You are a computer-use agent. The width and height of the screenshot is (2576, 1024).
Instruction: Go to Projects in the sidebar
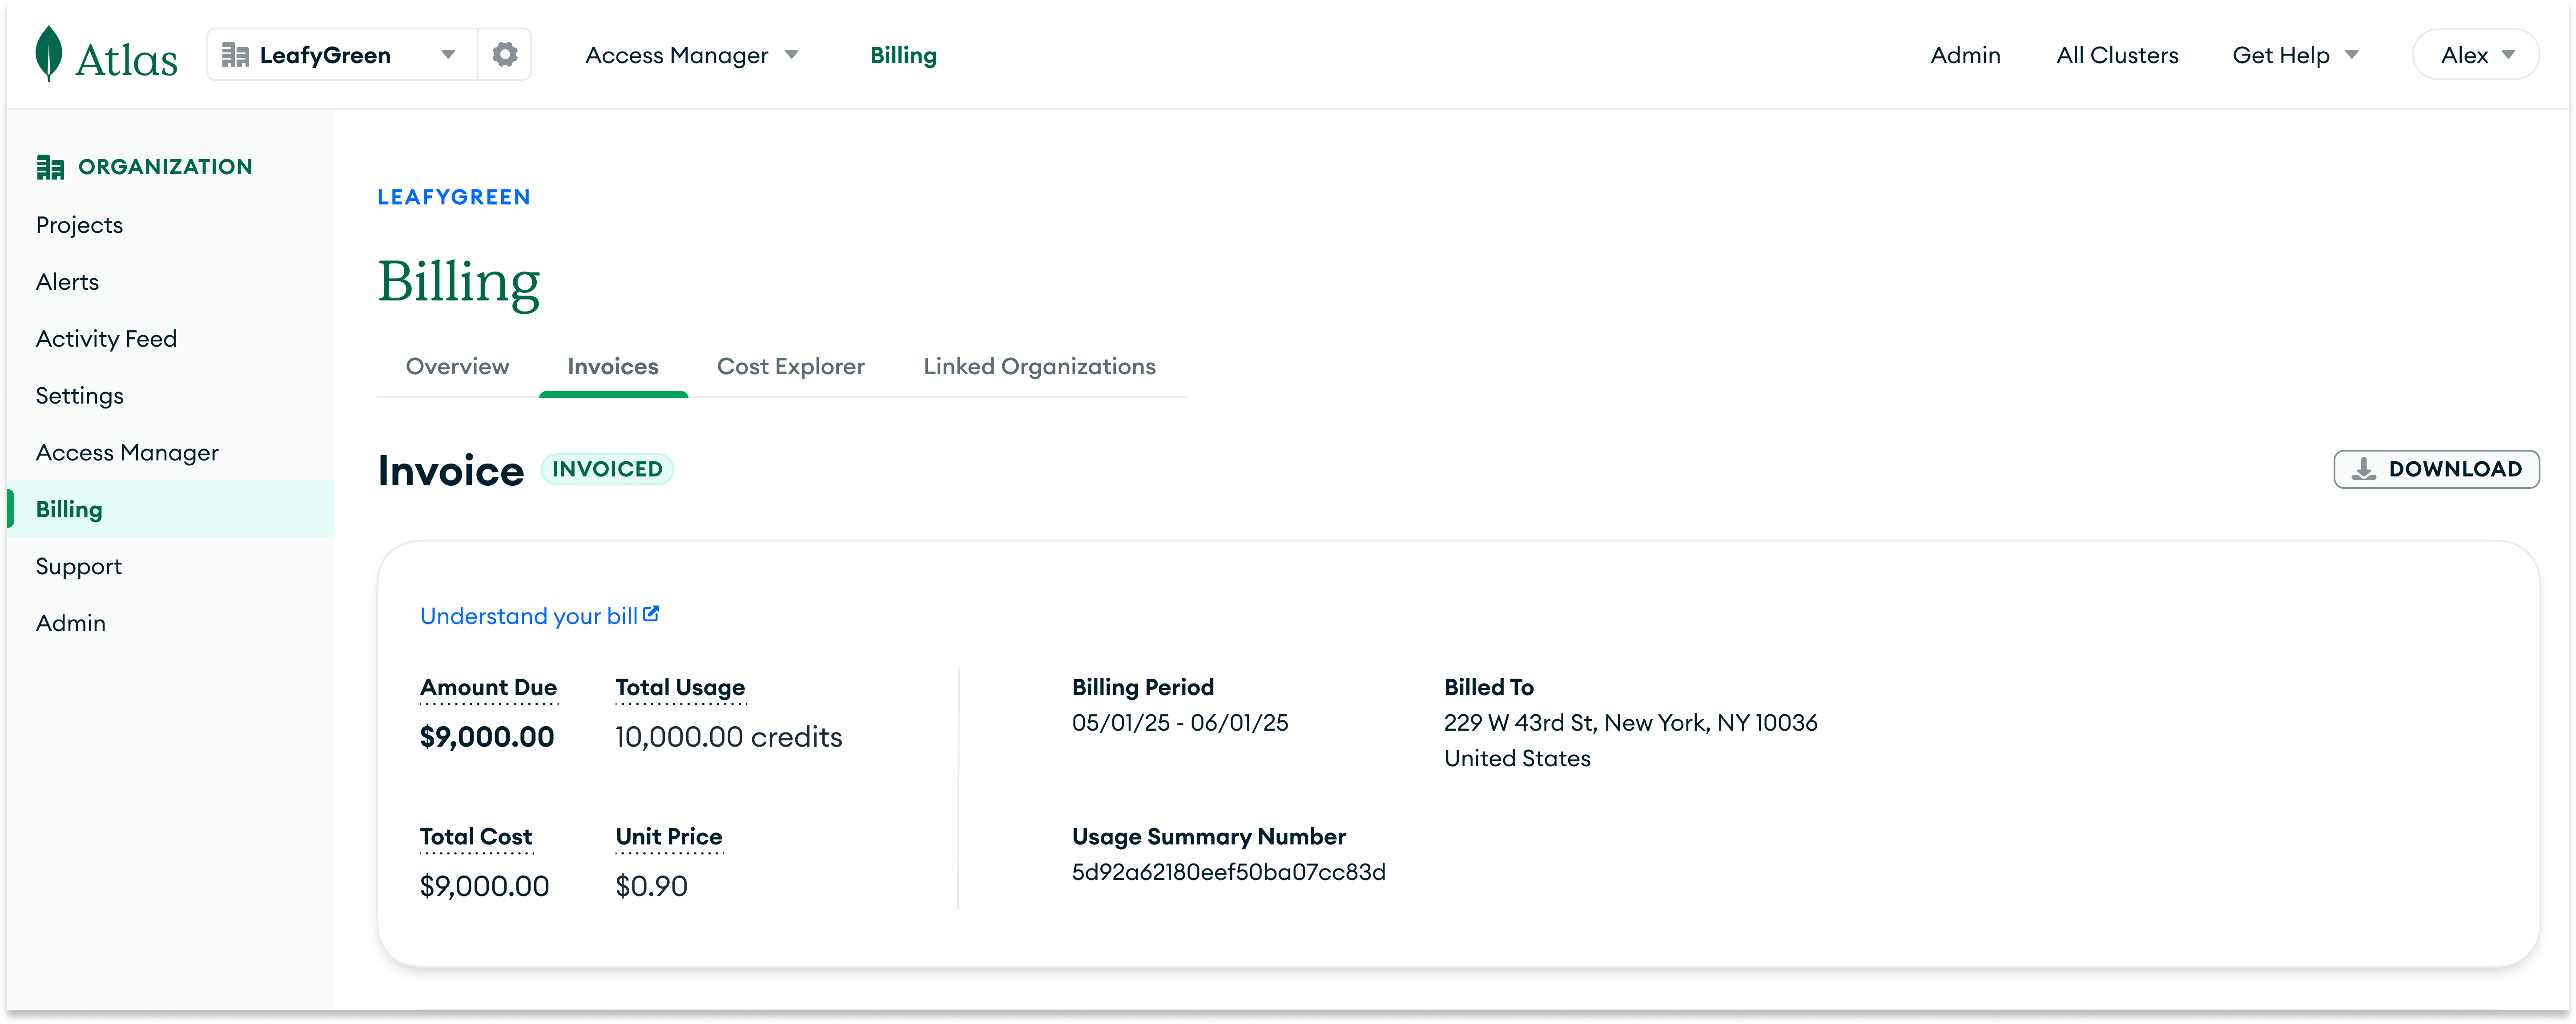click(x=79, y=225)
